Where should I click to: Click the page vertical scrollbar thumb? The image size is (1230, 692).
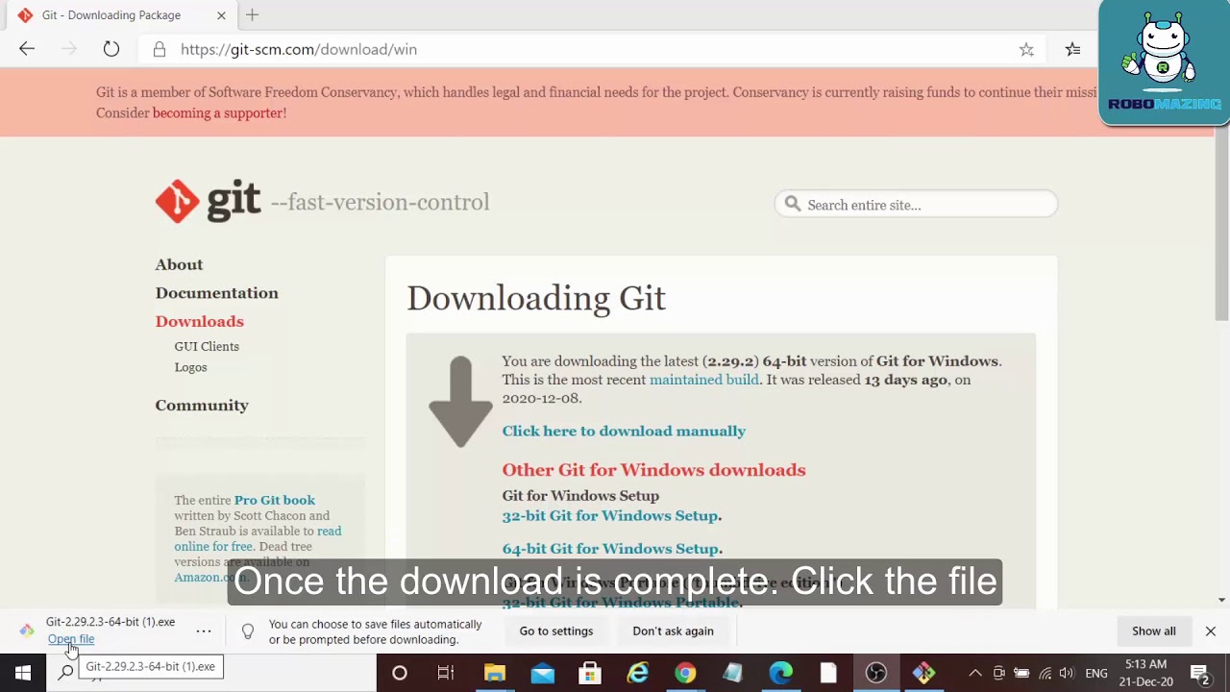1222,221
